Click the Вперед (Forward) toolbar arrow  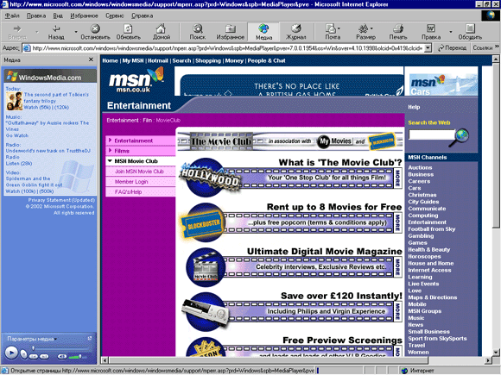click(x=17, y=29)
